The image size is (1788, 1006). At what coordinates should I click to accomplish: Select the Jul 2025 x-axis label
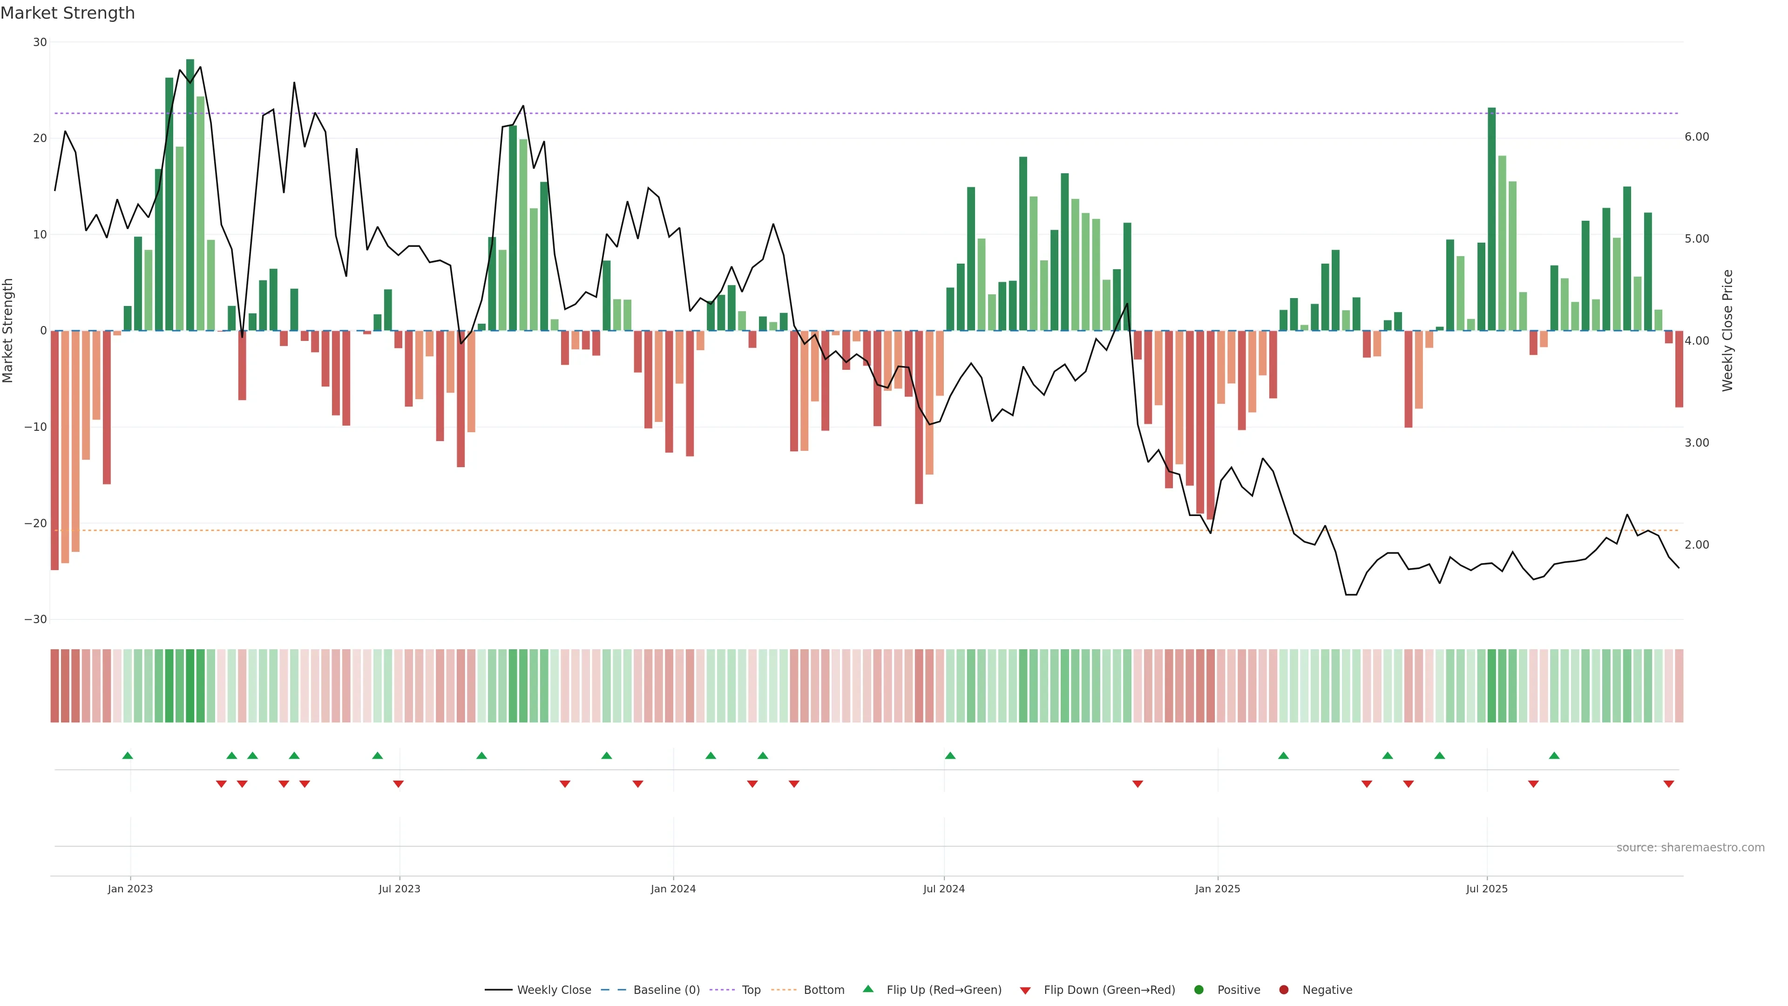[1486, 889]
